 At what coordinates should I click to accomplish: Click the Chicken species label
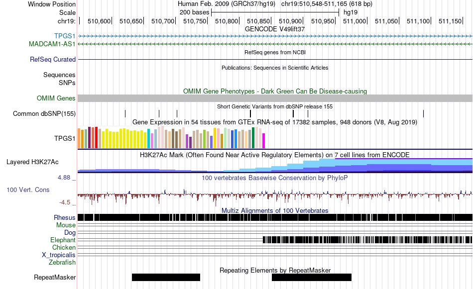coord(64,247)
